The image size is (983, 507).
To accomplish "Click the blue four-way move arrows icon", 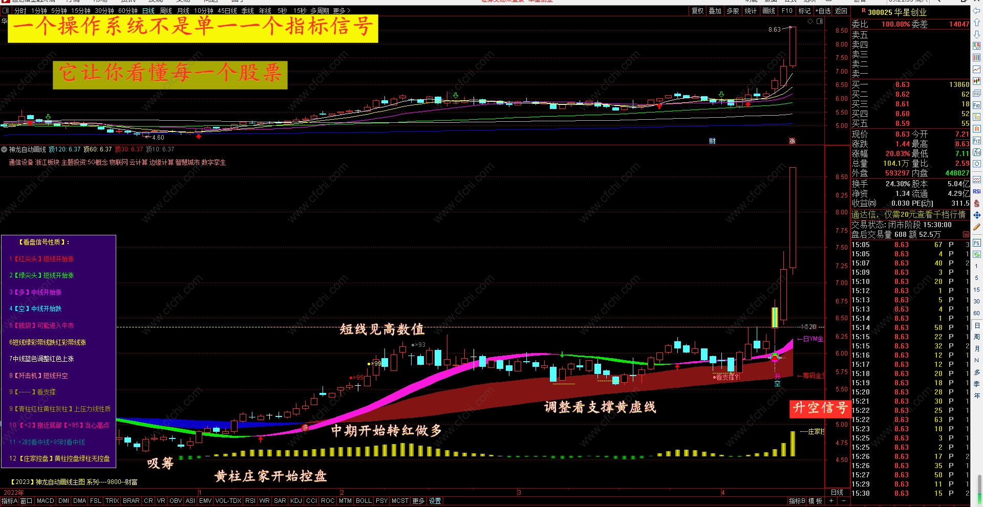I will point(976,215).
